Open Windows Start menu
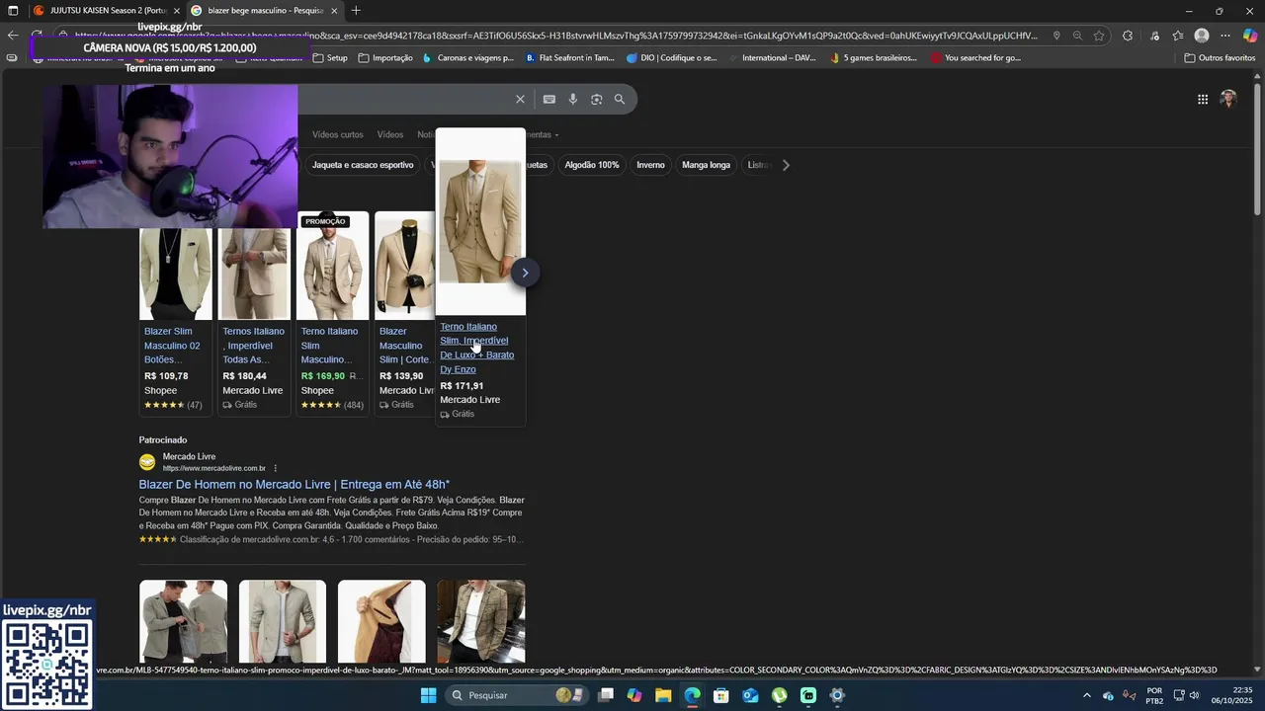 pos(429,695)
